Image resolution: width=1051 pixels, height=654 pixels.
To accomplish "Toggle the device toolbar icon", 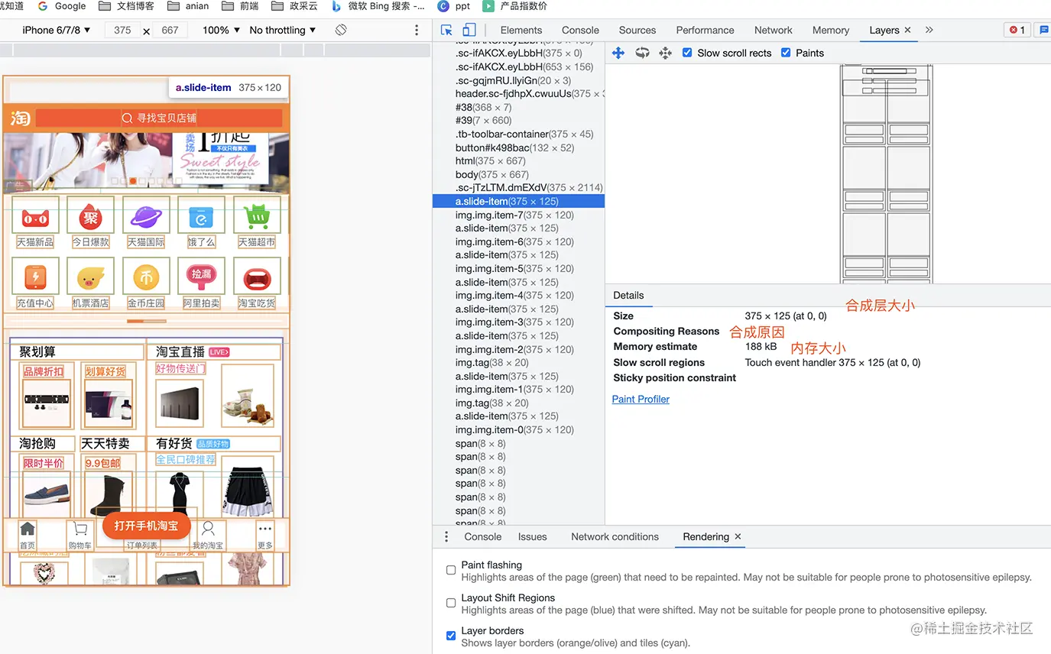I will 469,30.
